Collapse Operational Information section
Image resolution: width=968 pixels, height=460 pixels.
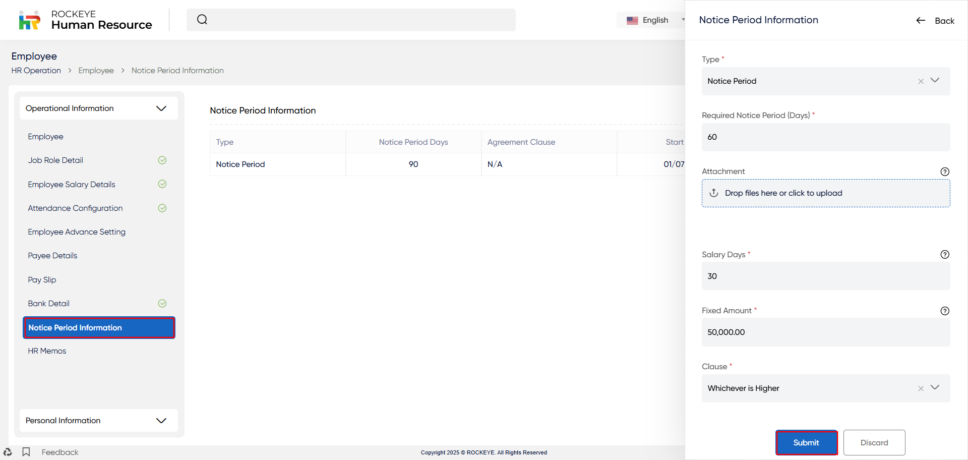(99, 108)
